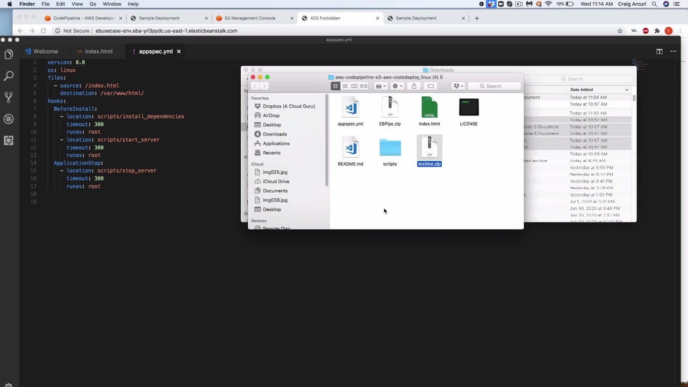The width and height of the screenshot is (688, 387).
Task: Select the scripts folder icon
Action: (390, 148)
